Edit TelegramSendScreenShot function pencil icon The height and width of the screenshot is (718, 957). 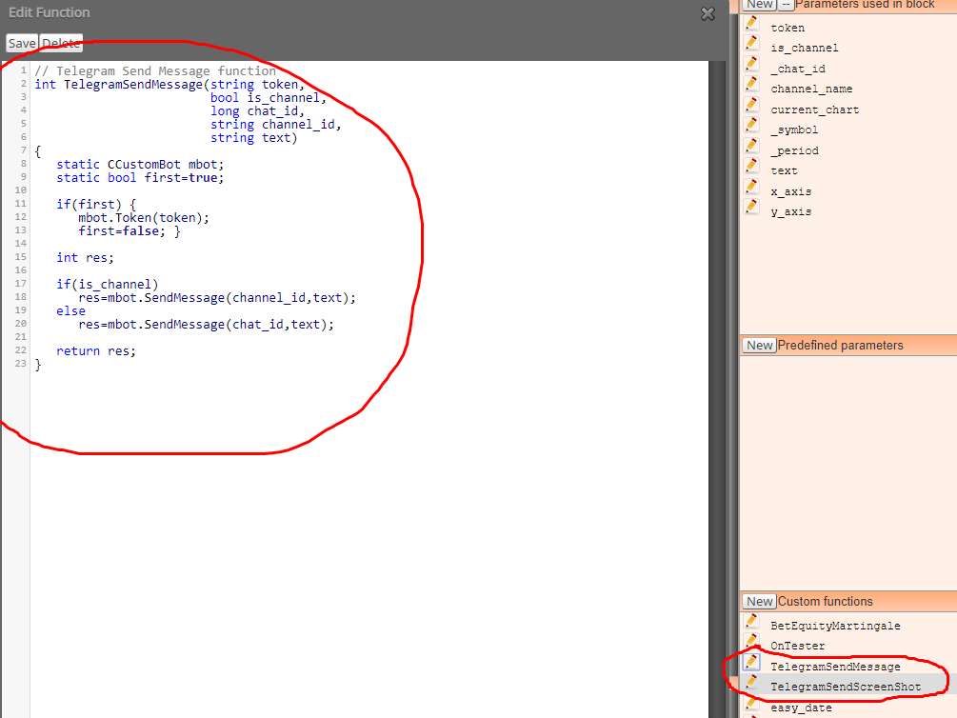pyautogui.click(x=752, y=683)
